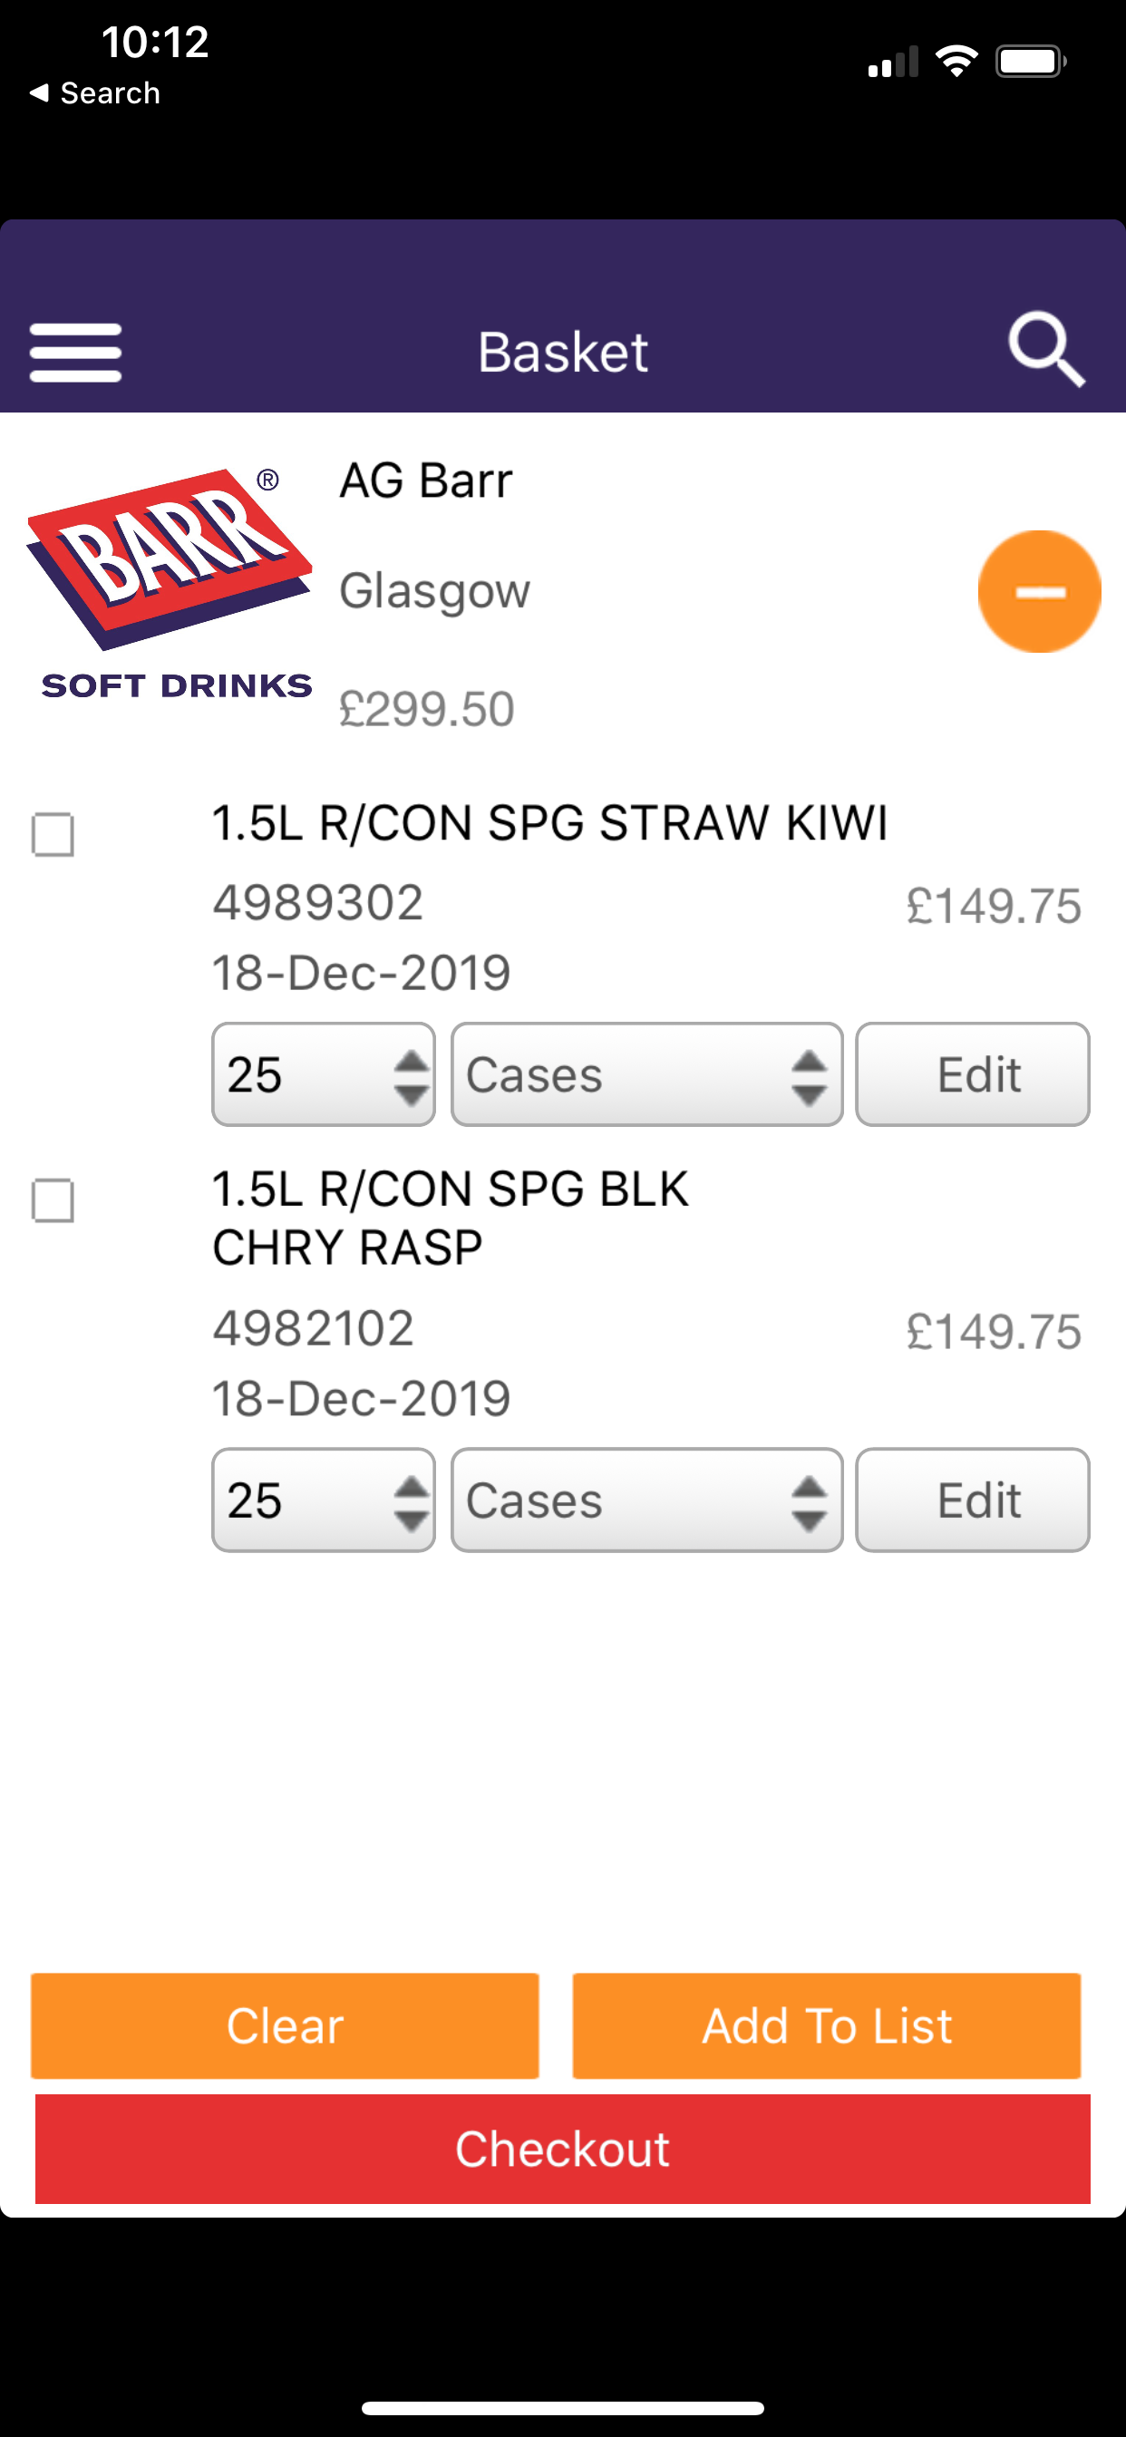Proceed to Checkout

[563, 2149]
